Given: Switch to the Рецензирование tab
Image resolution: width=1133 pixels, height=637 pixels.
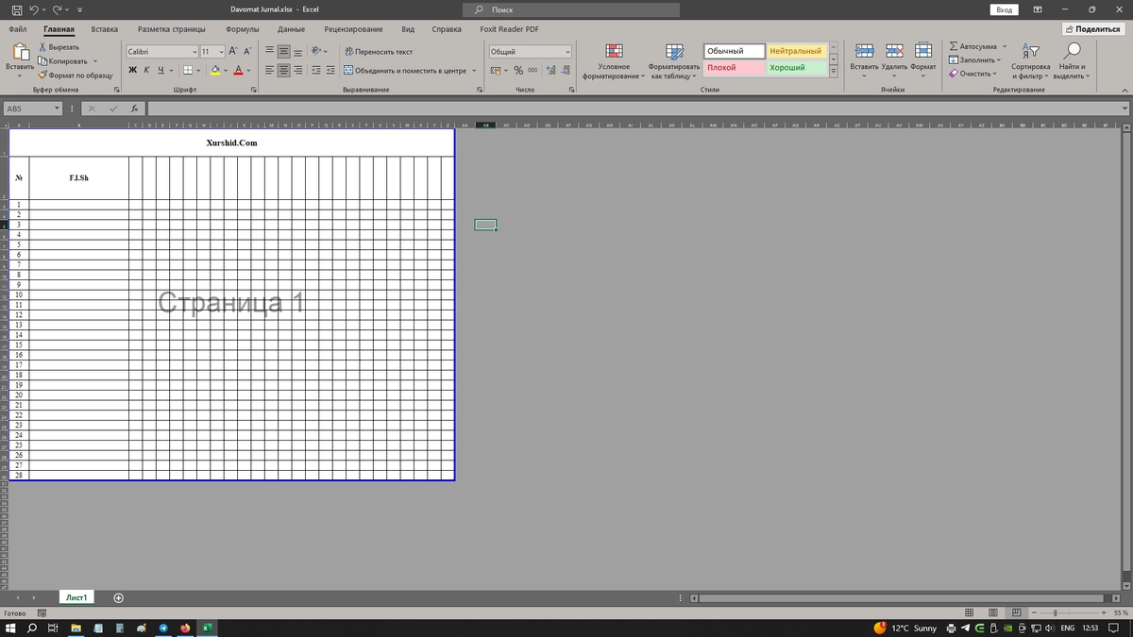Looking at the screenshot, I should pyautogui.click(x=353, y=29).
